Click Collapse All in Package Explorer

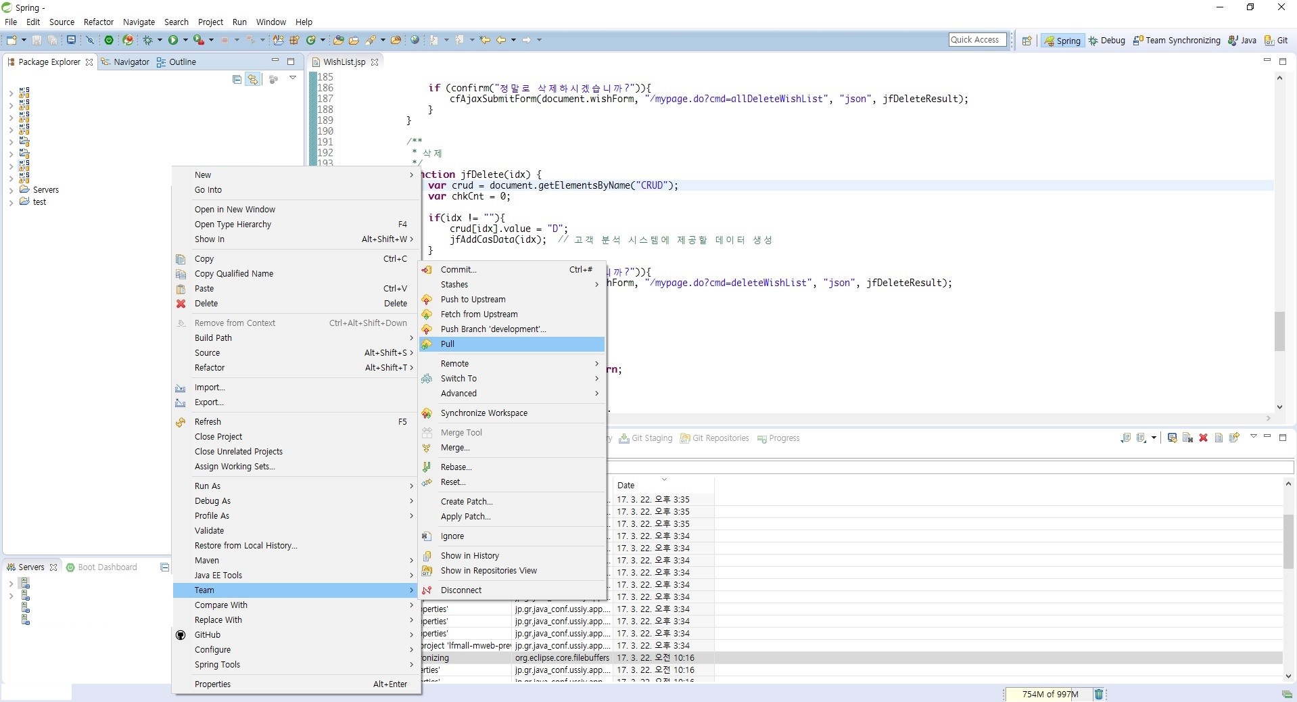tap(237, 79)
